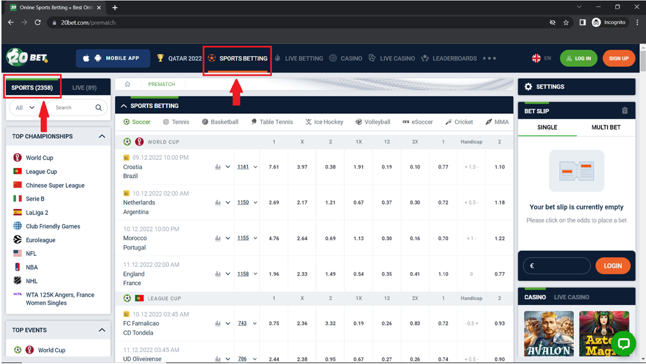646x364 pixels.
Task: Switch sidebar to Live (89) events
Action: 84,87
